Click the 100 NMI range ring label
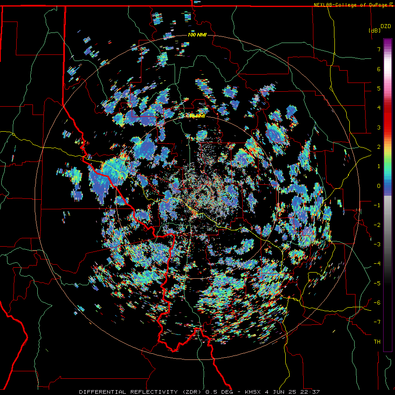Image resolution: width=395 pixels, height=395 pixels. click(197, 35)
